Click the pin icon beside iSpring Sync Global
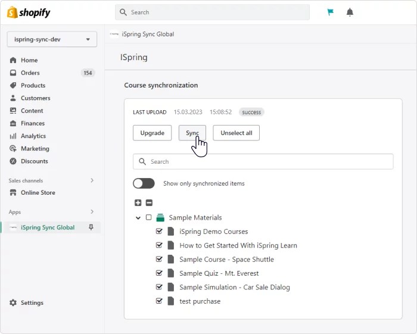Image resolution: width=417 pixels, height=334 pixels. [x=91, y=227]
